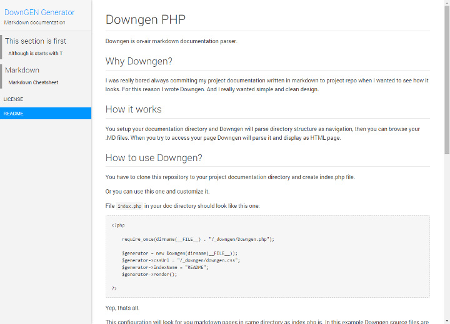The height and width of the screenshot is (324, 450).
Task: Click the inline code 'index.php'
Action: pyautogui.click(x=129, y=206)
